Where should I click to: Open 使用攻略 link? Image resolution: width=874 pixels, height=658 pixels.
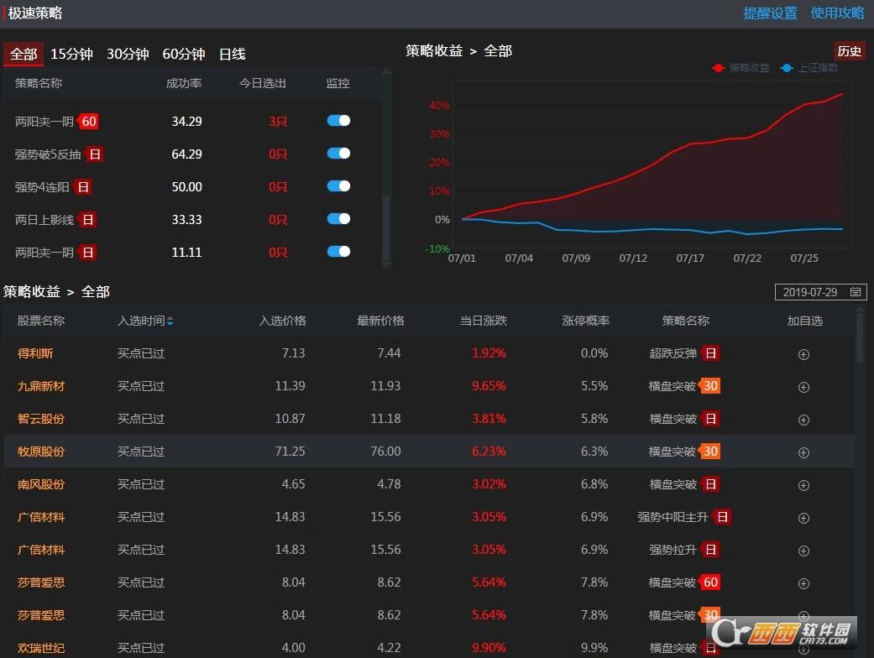[837, 13]
